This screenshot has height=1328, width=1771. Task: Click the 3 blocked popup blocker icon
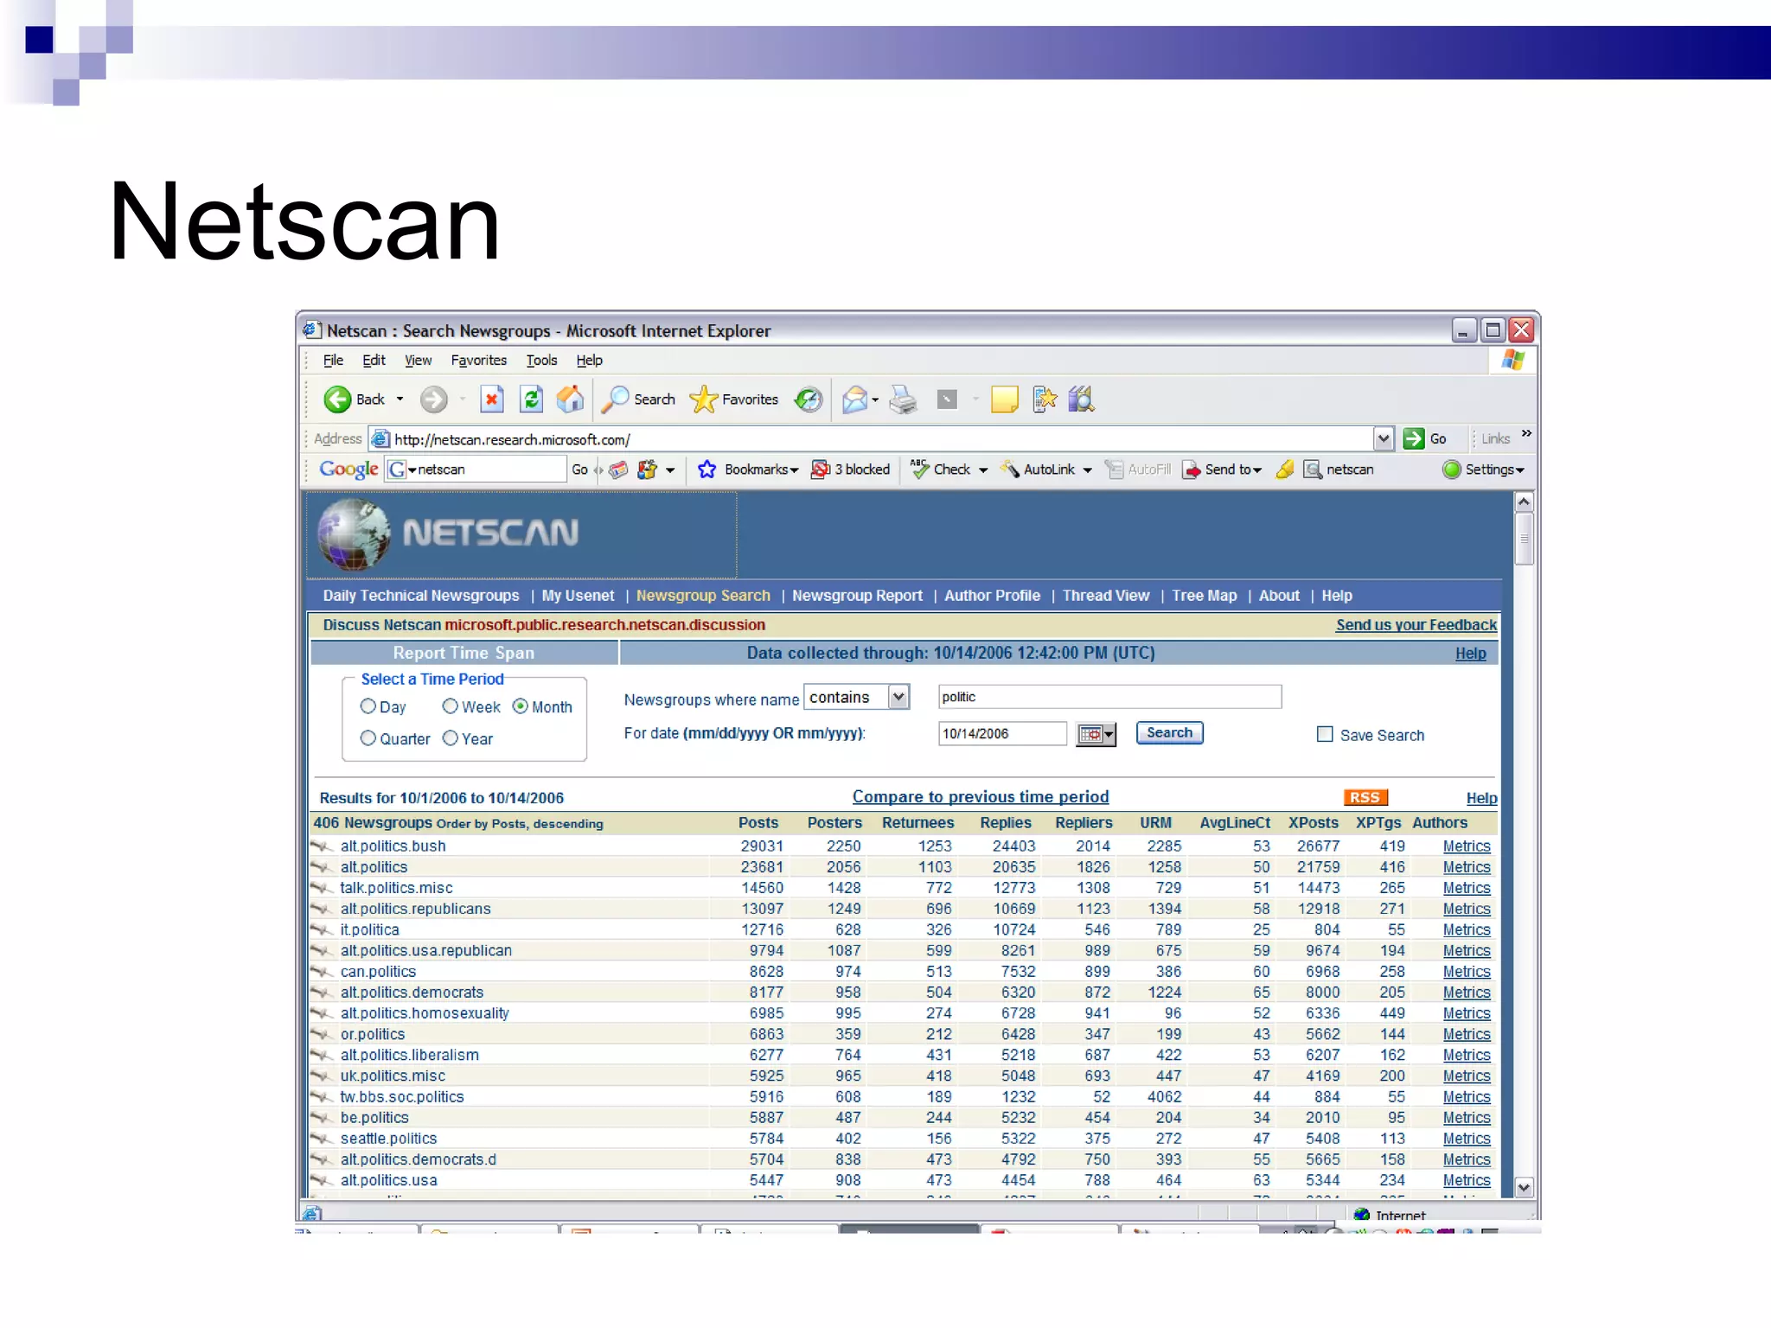[820, 469]
